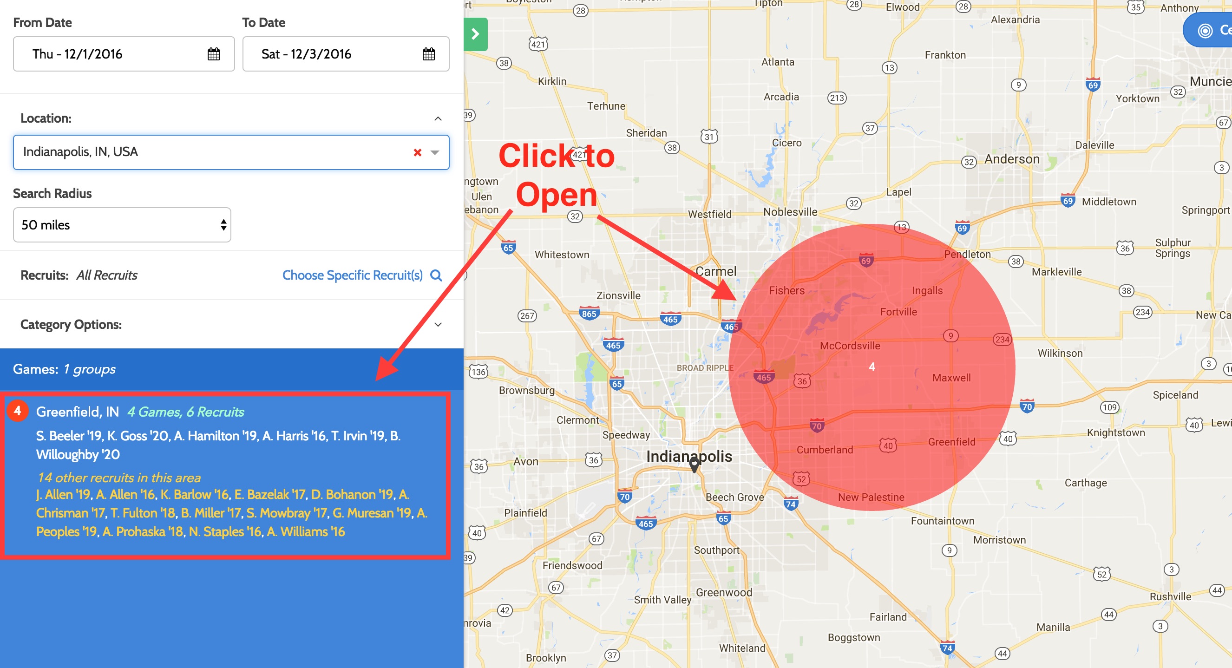Open the Search Radius 50 miles dropdown

(x=122, y=225)
